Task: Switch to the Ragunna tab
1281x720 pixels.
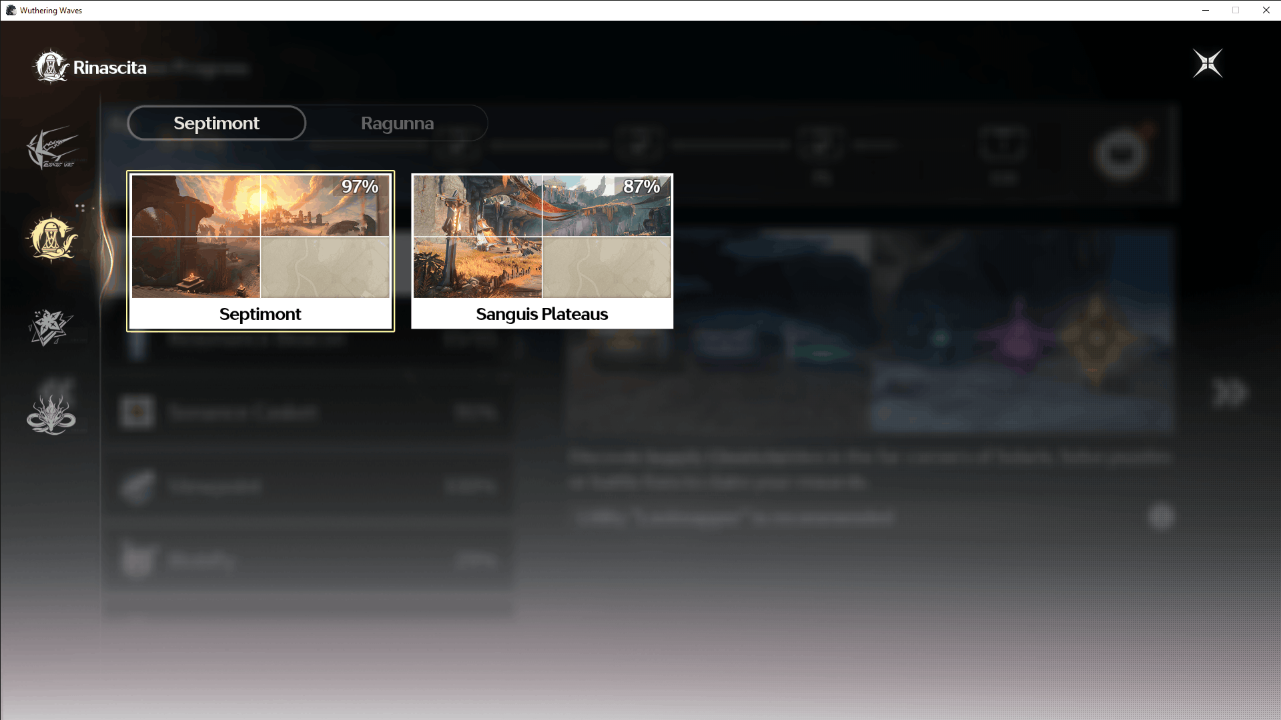Action: click(x=397, y=123)
